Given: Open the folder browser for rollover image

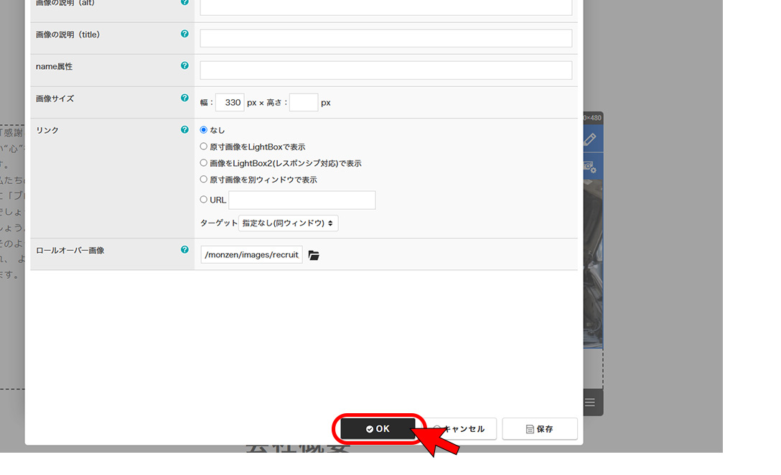Looking at the screenshot, I should [x=314, y=255].
